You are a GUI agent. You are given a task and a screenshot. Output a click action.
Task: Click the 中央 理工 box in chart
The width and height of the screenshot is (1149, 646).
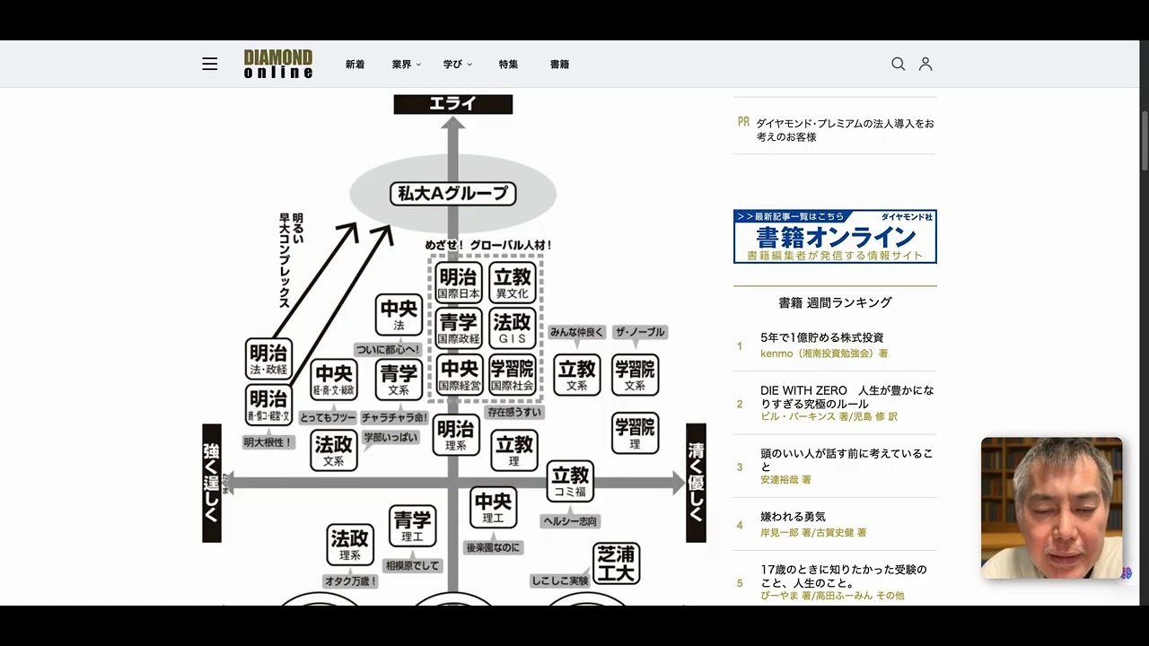coord(493,508)
